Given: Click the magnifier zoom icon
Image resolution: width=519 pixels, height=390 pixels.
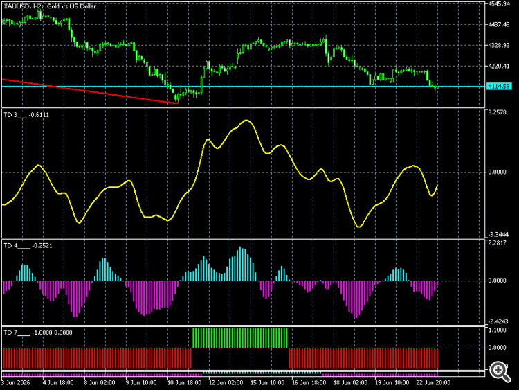Looking at the screenshot, I should (500, 372).
